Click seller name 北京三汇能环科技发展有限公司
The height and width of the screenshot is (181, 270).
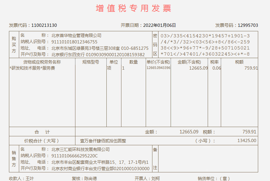coord(81,149)
